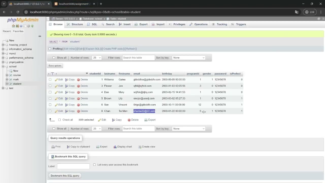325x183 pixels.
Task: Click the New table icon under school
Action: pyautogui.click(x=11, y=71)
